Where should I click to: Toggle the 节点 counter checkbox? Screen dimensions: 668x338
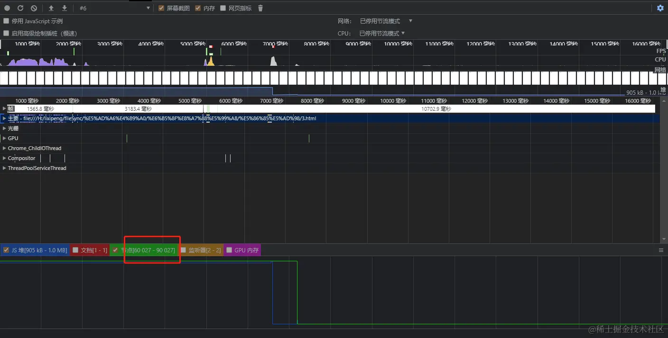(115, 250)
